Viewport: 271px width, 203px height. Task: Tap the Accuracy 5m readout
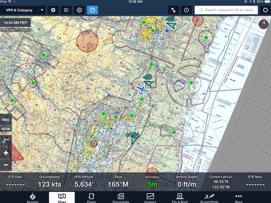point(152,182)
